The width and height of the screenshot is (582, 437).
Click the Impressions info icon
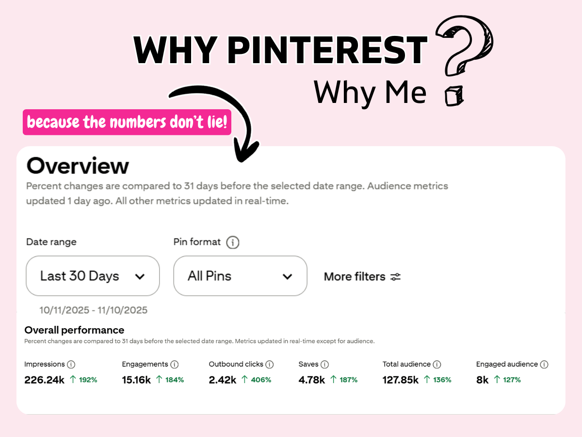pos(71,364)
